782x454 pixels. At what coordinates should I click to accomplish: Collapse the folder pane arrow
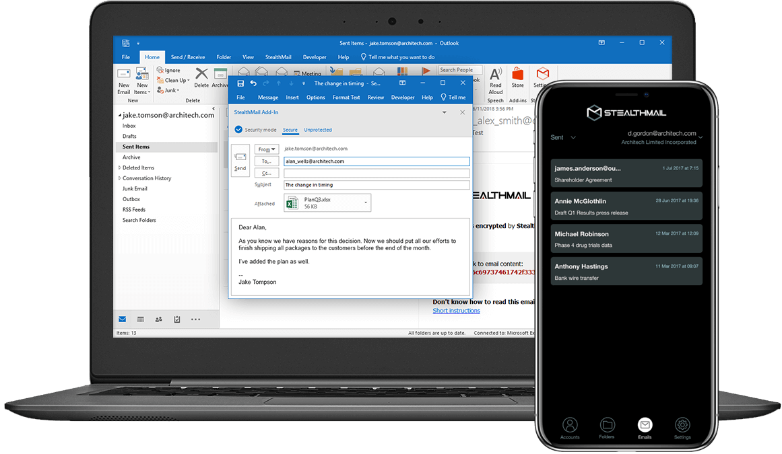click(x=214, y=108)
